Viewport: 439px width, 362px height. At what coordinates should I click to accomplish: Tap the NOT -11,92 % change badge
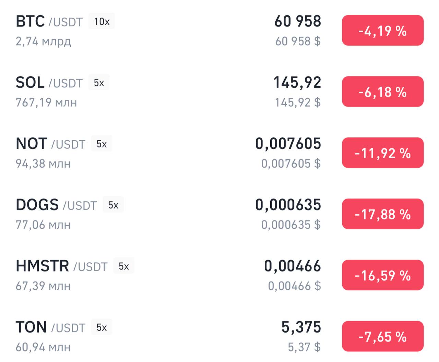(382, 153)
